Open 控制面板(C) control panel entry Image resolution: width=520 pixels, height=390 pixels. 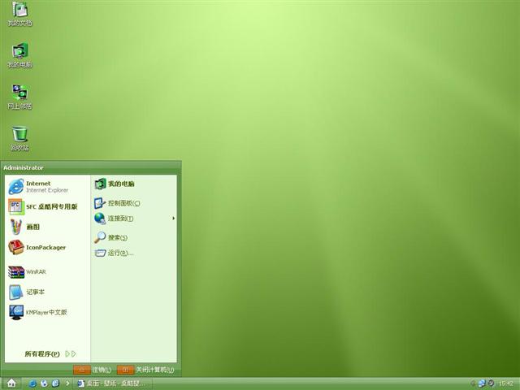134,203
